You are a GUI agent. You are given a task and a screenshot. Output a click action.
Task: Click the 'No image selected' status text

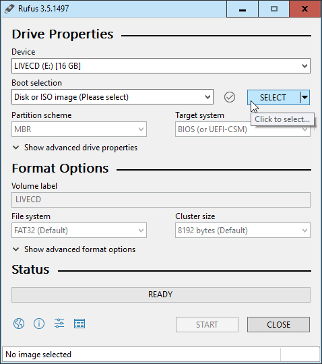click(38, 355)
